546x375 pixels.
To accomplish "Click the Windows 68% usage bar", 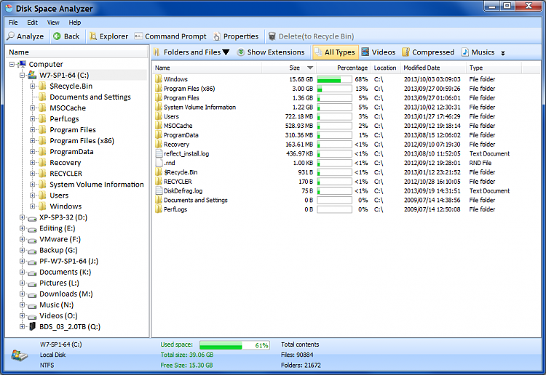I will (334, 79).
